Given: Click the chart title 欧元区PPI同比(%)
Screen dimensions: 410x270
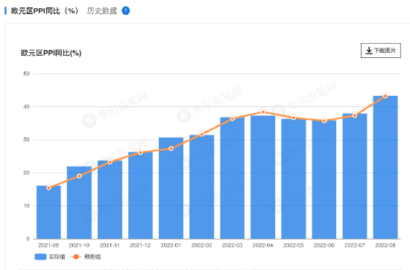Looking at the screenshot, I should point(51,54).
